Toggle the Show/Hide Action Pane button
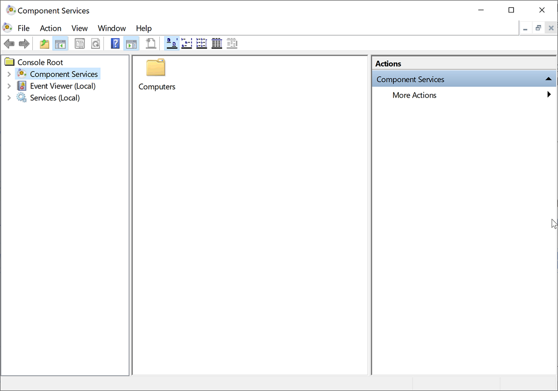Viewport: 558px width, 391px height. pos(131,43)
